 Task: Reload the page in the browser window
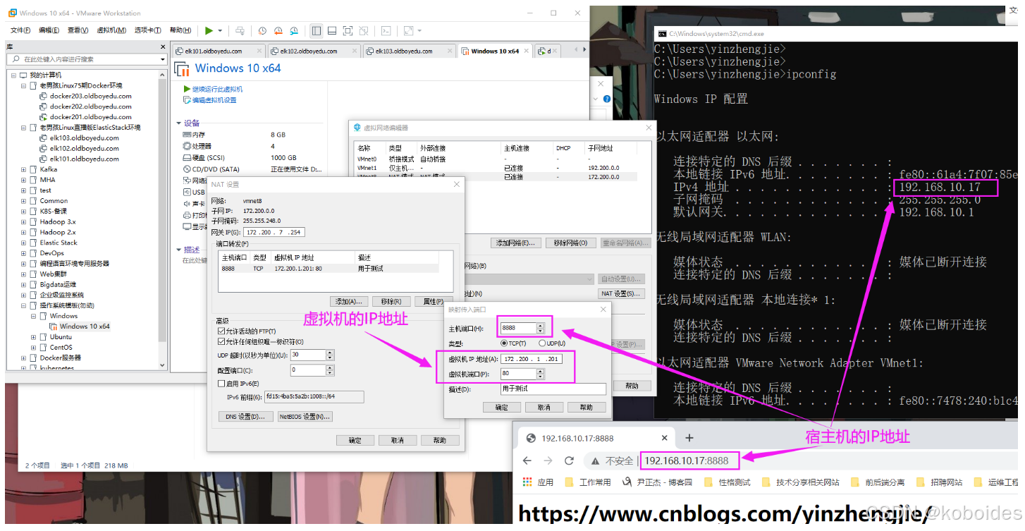point(570,460)
